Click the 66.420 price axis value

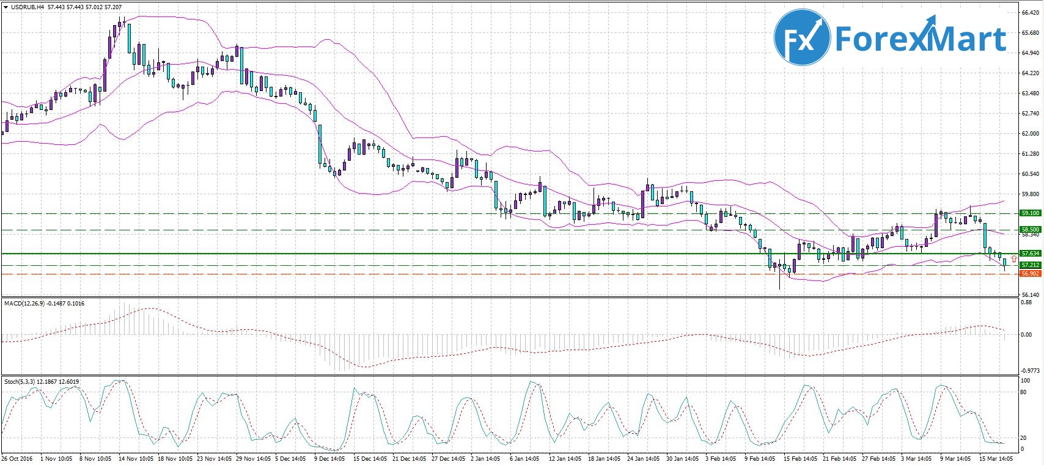pyautogui.click(x=1030, y=13)
